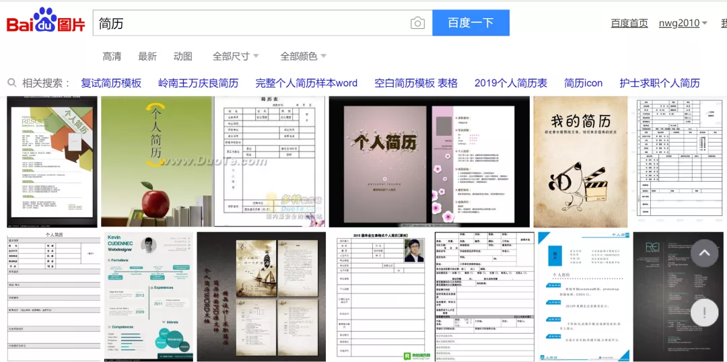Image resolution: width=727 pixels, height=362 pixels.
Task: Click the 百度一下 search button
Action: pyautogui.click(x=471, y=23)
